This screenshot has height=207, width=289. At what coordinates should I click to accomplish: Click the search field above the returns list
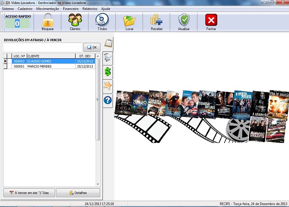point(42,47)
